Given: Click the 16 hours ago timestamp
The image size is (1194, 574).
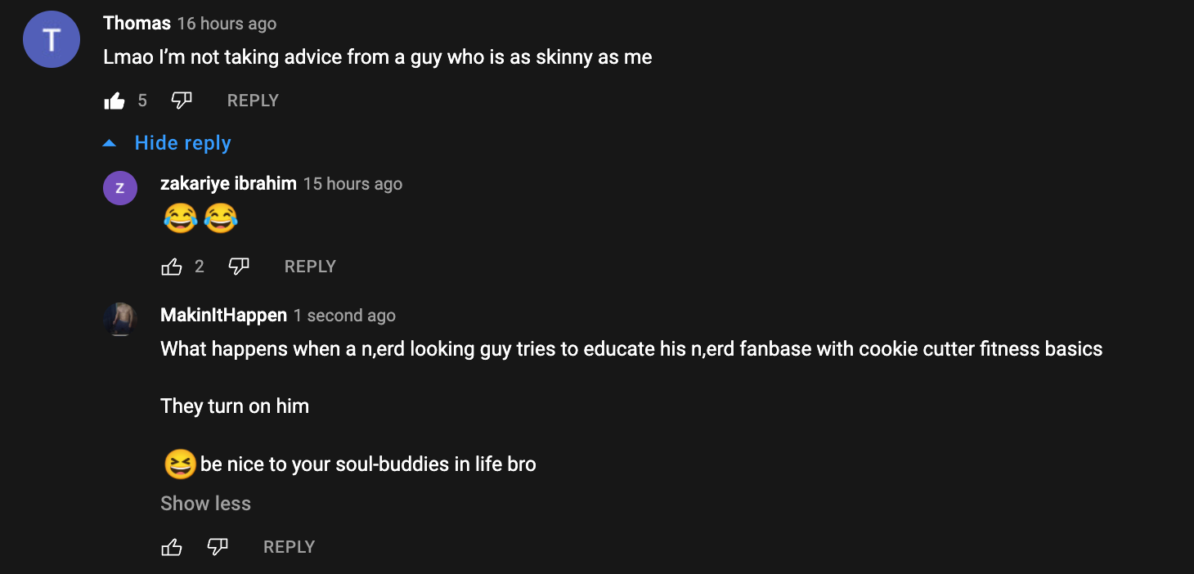Looking at the screenshot, I should point(227,24).
